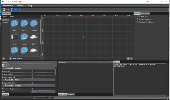Open the Workspace menu
The image size is (170, 100).
8,6
